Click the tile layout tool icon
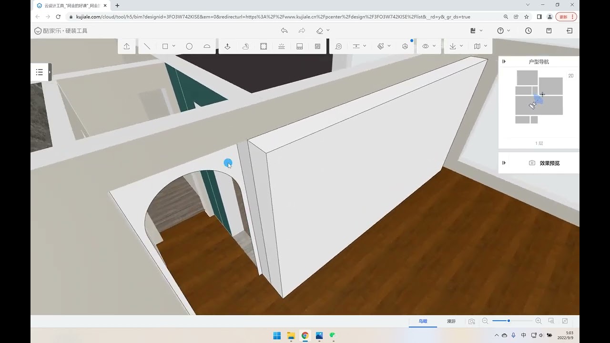610x343 pixels. pos(318,46)
